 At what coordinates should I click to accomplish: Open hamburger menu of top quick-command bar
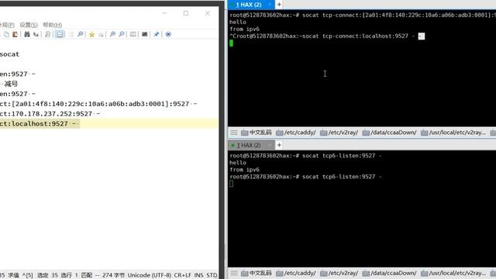[x=234, y=133]
